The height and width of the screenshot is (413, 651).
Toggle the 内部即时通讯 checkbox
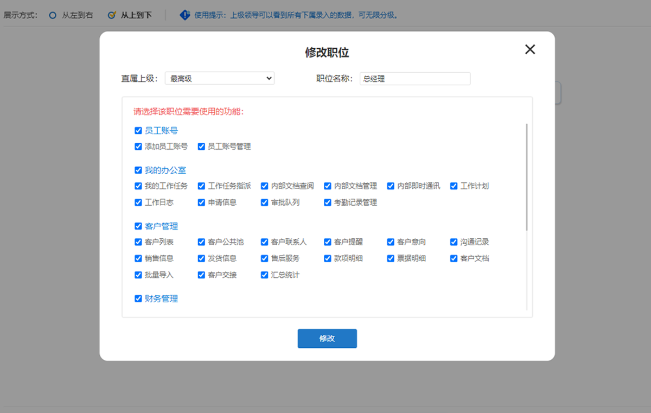click(x=391, y=186)
